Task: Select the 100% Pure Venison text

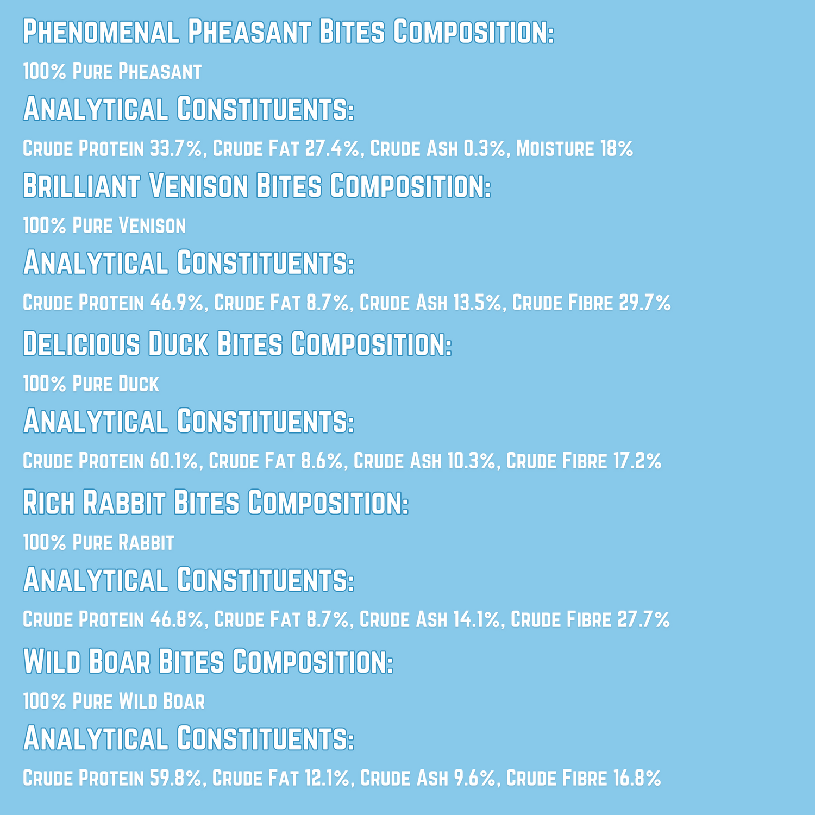Action: click(x=104, y=225)
